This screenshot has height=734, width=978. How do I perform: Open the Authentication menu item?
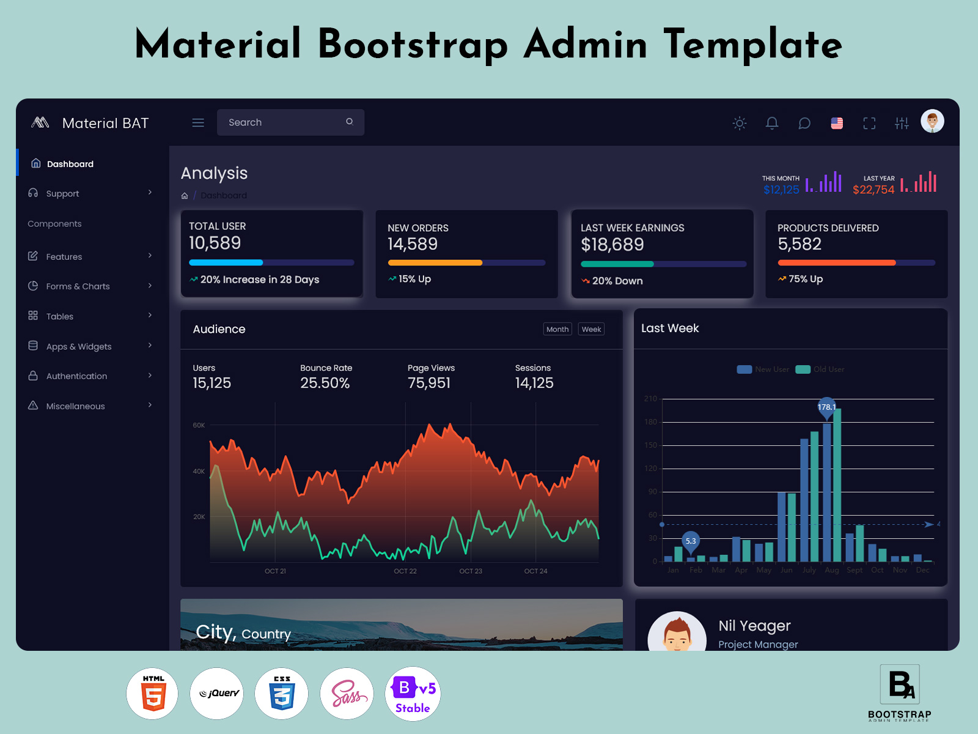tap(92, 376)
